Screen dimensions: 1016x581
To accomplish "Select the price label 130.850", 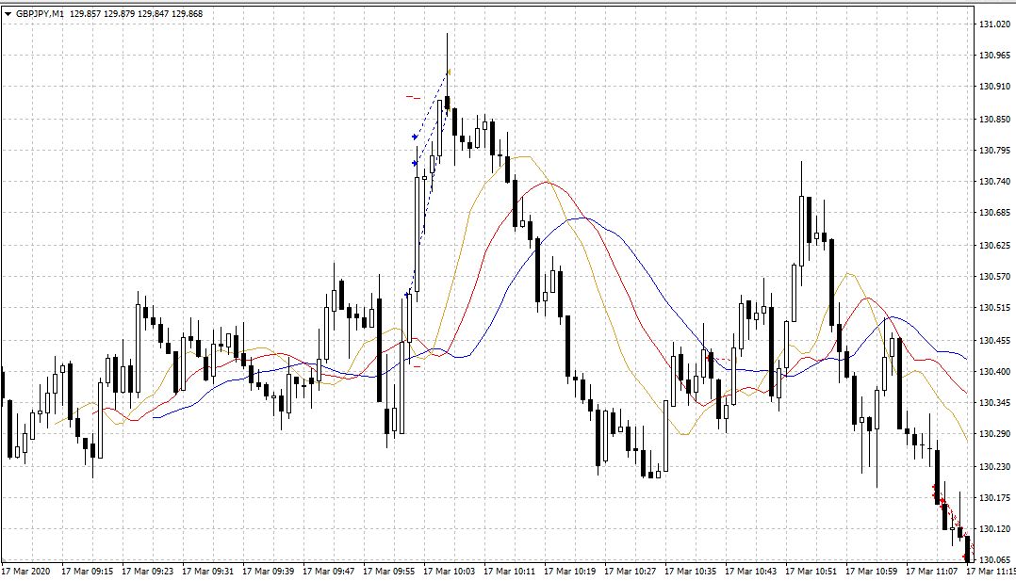I will (x=994, y=120).
